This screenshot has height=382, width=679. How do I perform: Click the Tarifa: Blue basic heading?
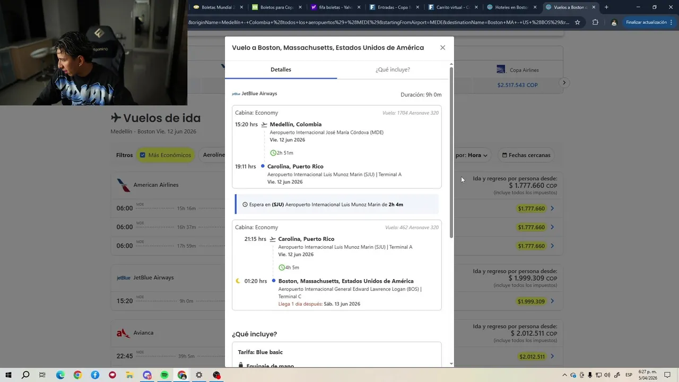pyautogui.click(x=260, y=352)
